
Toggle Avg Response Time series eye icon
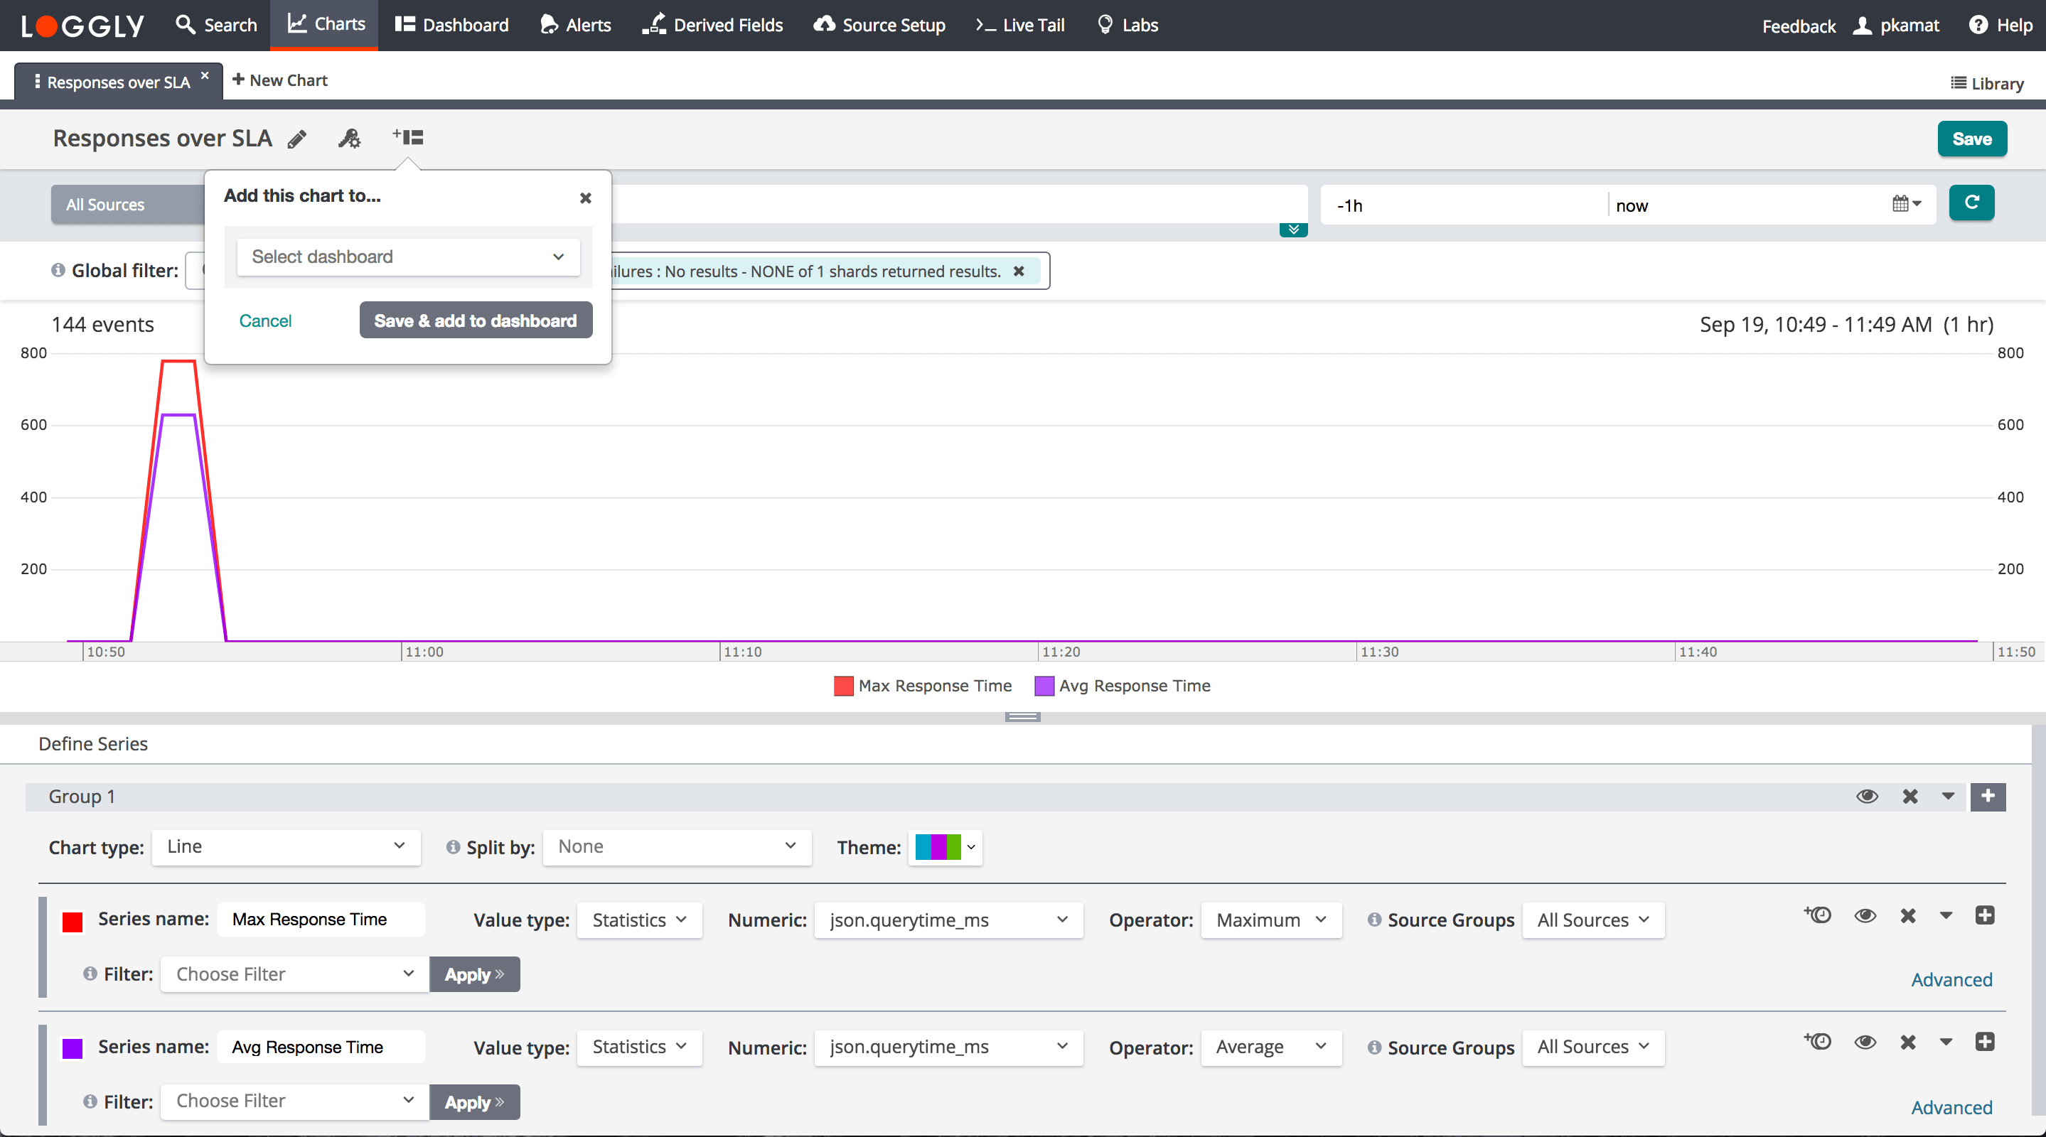coord(1865,1042)
